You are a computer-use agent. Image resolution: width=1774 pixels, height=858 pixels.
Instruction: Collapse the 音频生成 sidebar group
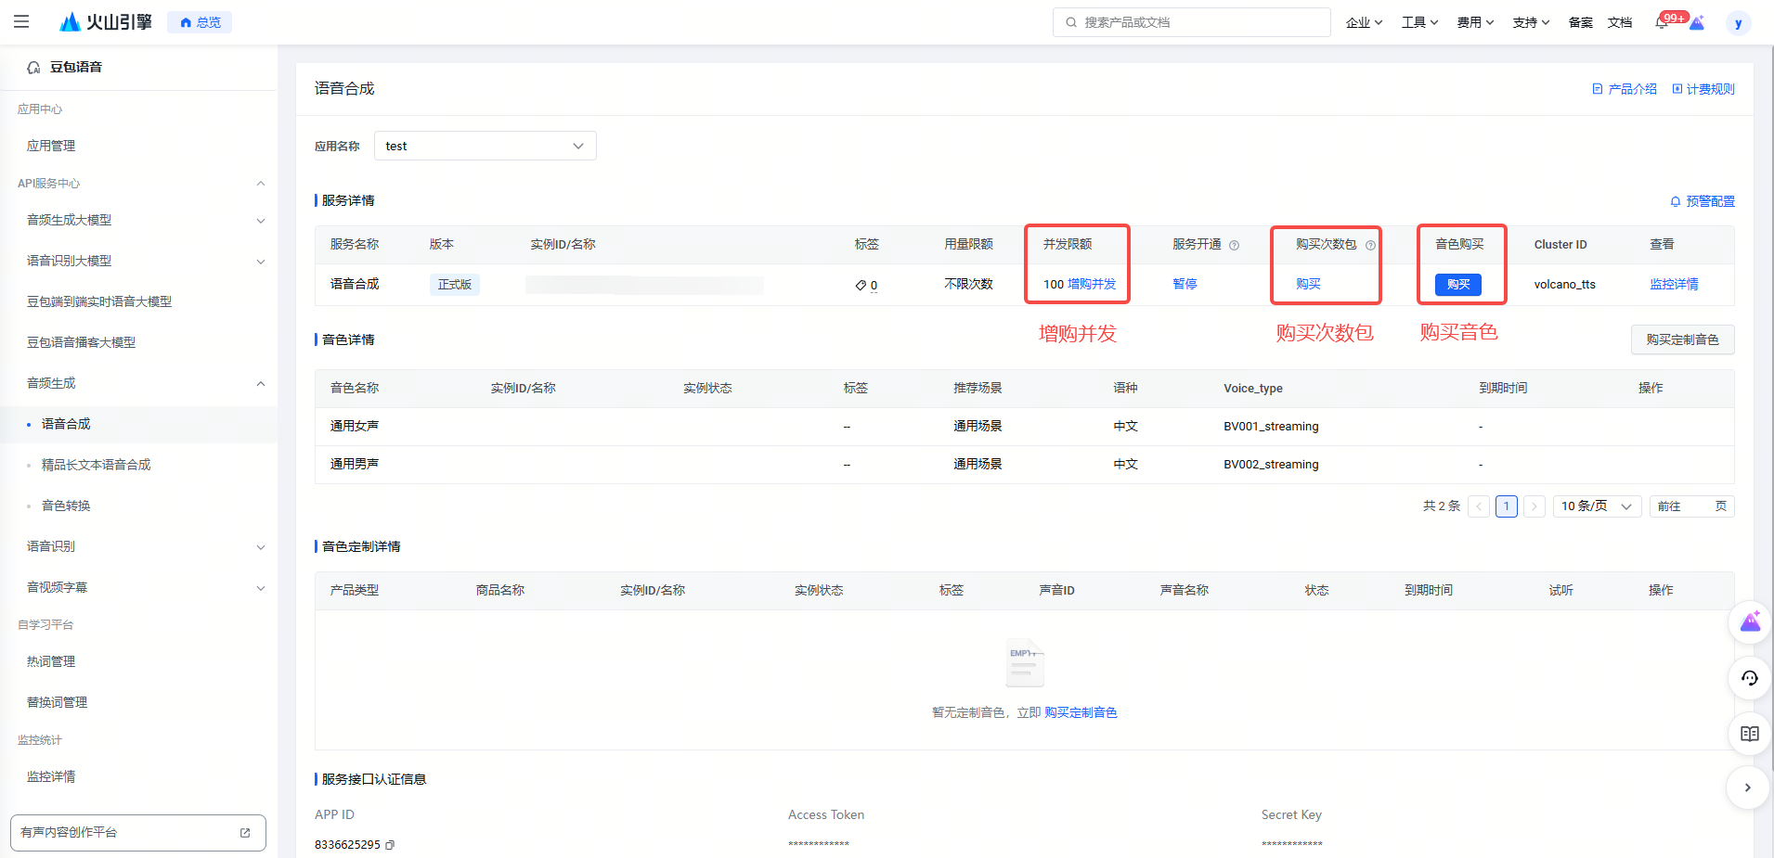click(x=261, y=384)
